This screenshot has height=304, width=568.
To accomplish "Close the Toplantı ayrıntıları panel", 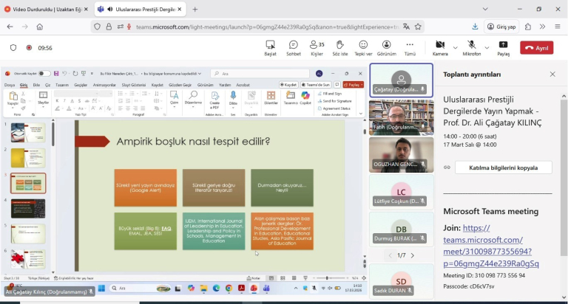I will pos(552,75).
